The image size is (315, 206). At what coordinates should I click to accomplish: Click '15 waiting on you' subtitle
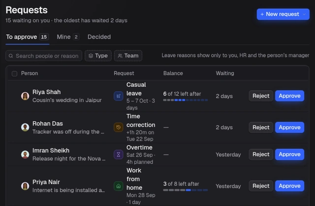pyautogui.click(x=66, y=21)
